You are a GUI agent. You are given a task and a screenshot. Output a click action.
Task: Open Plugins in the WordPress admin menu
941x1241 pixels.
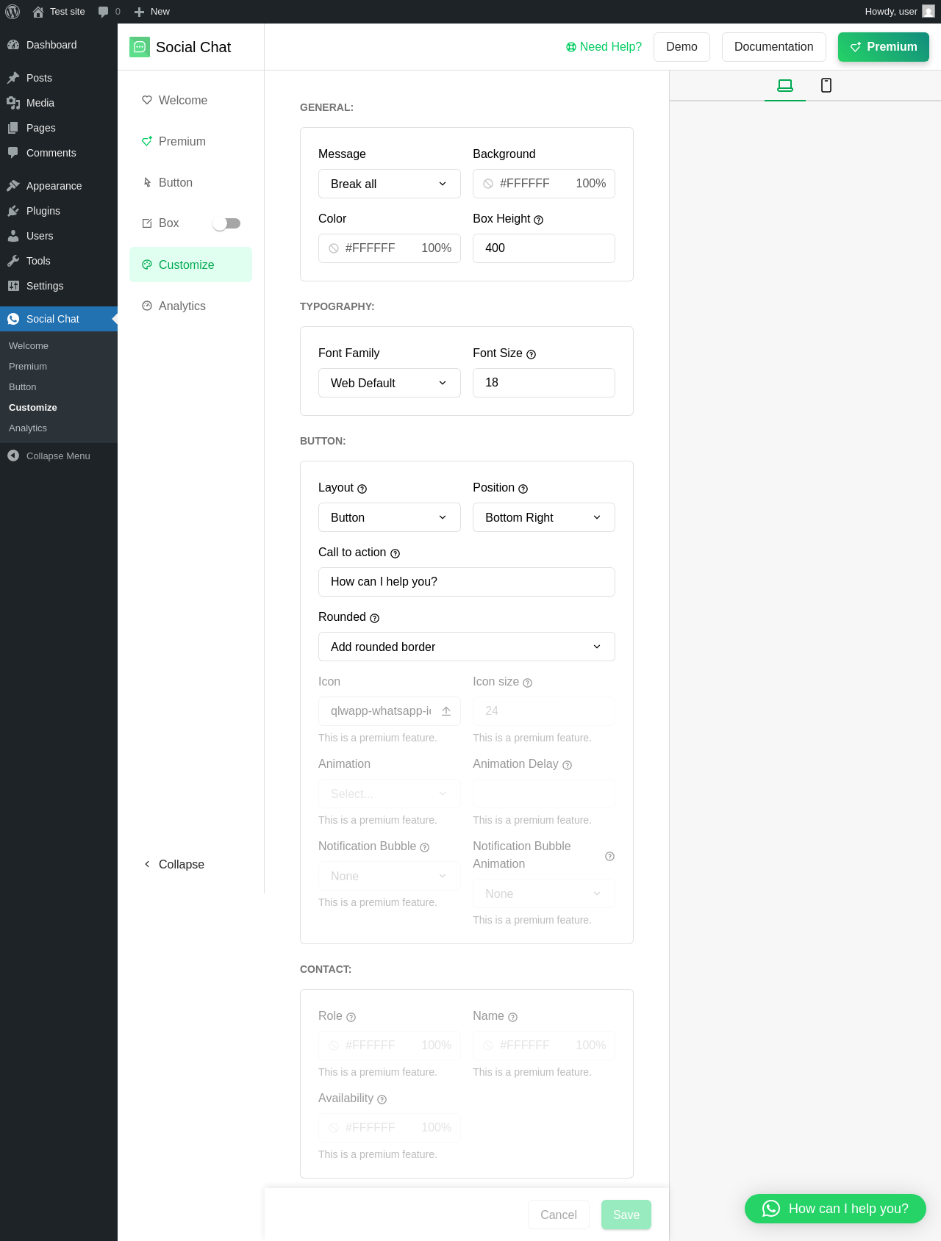coord(59,211)
